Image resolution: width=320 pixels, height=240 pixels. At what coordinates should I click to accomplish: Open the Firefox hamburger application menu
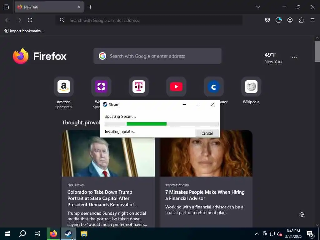pos(312,20)
